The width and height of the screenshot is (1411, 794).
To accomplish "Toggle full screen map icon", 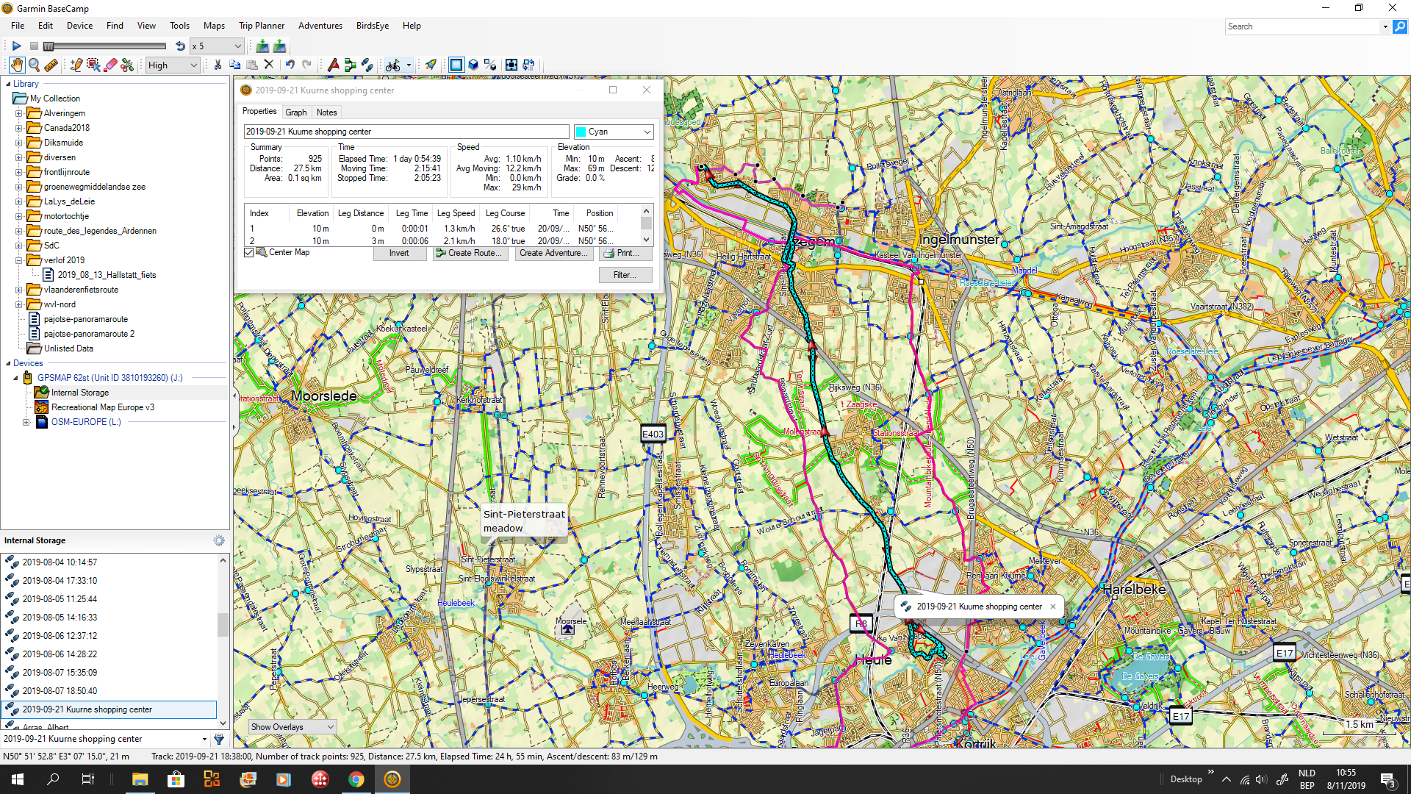I will point(511,65).
